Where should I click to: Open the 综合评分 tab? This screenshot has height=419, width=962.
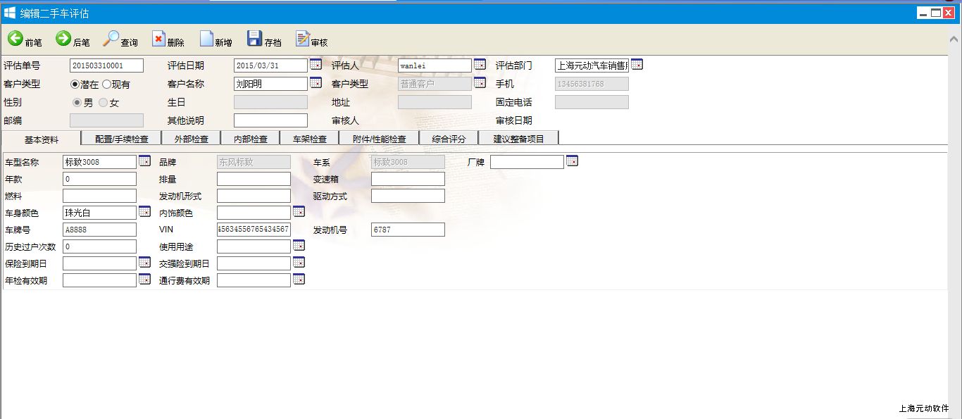[x=448, y=139]
